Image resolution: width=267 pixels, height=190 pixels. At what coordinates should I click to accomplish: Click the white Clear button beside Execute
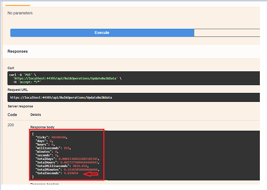[x=227, y=33]
